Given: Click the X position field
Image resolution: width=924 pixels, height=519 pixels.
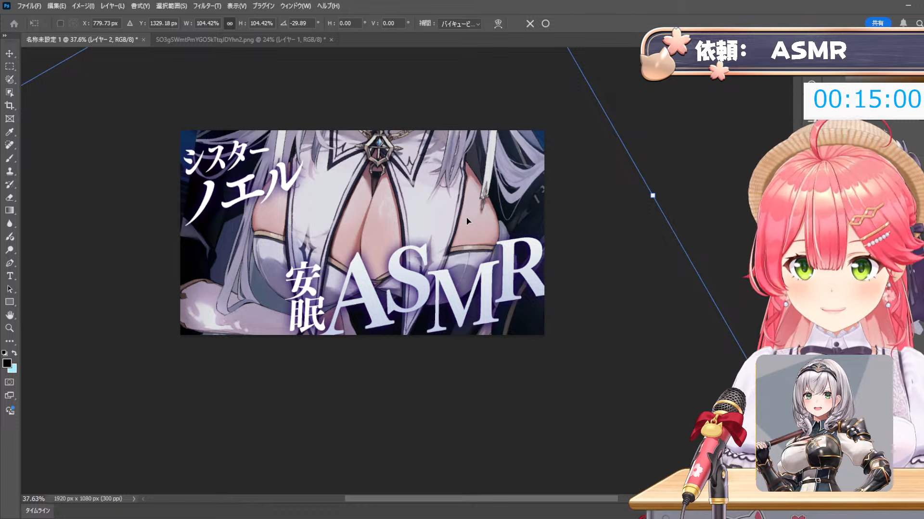Looking at the screenshot, I should pos(105,23).
